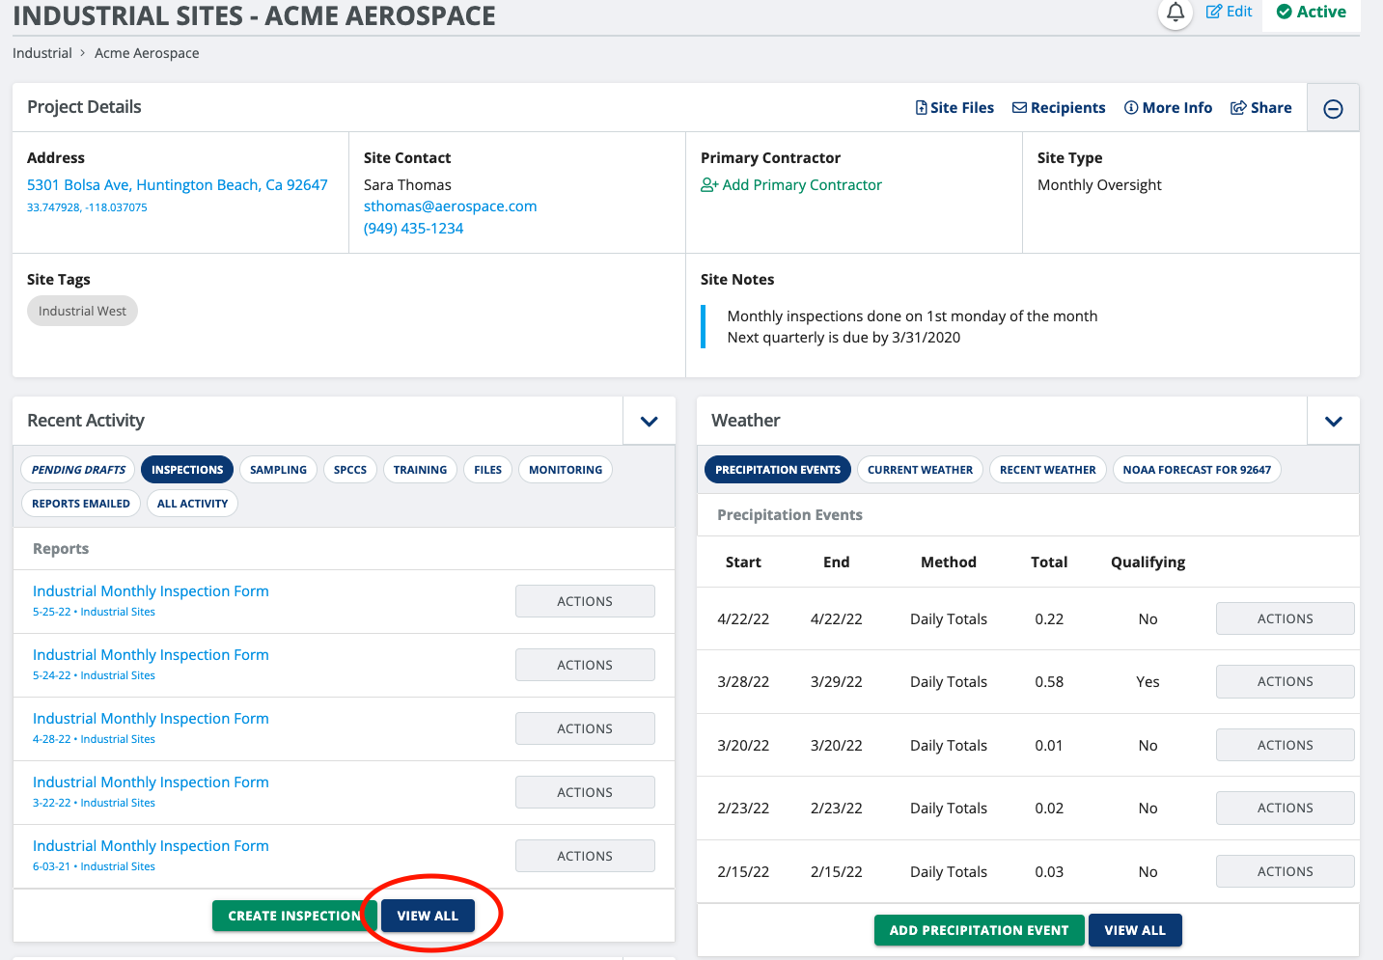Open the Files tab

pyautogui.click(x=488, y=470)
